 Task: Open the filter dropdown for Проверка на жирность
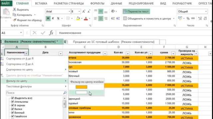tap(196, 54)
